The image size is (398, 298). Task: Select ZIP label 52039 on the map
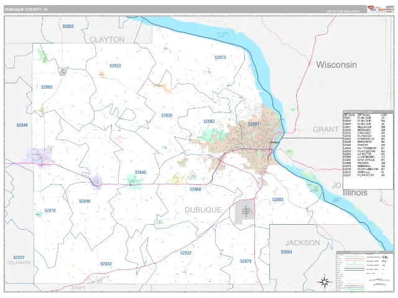click(167, 115)
